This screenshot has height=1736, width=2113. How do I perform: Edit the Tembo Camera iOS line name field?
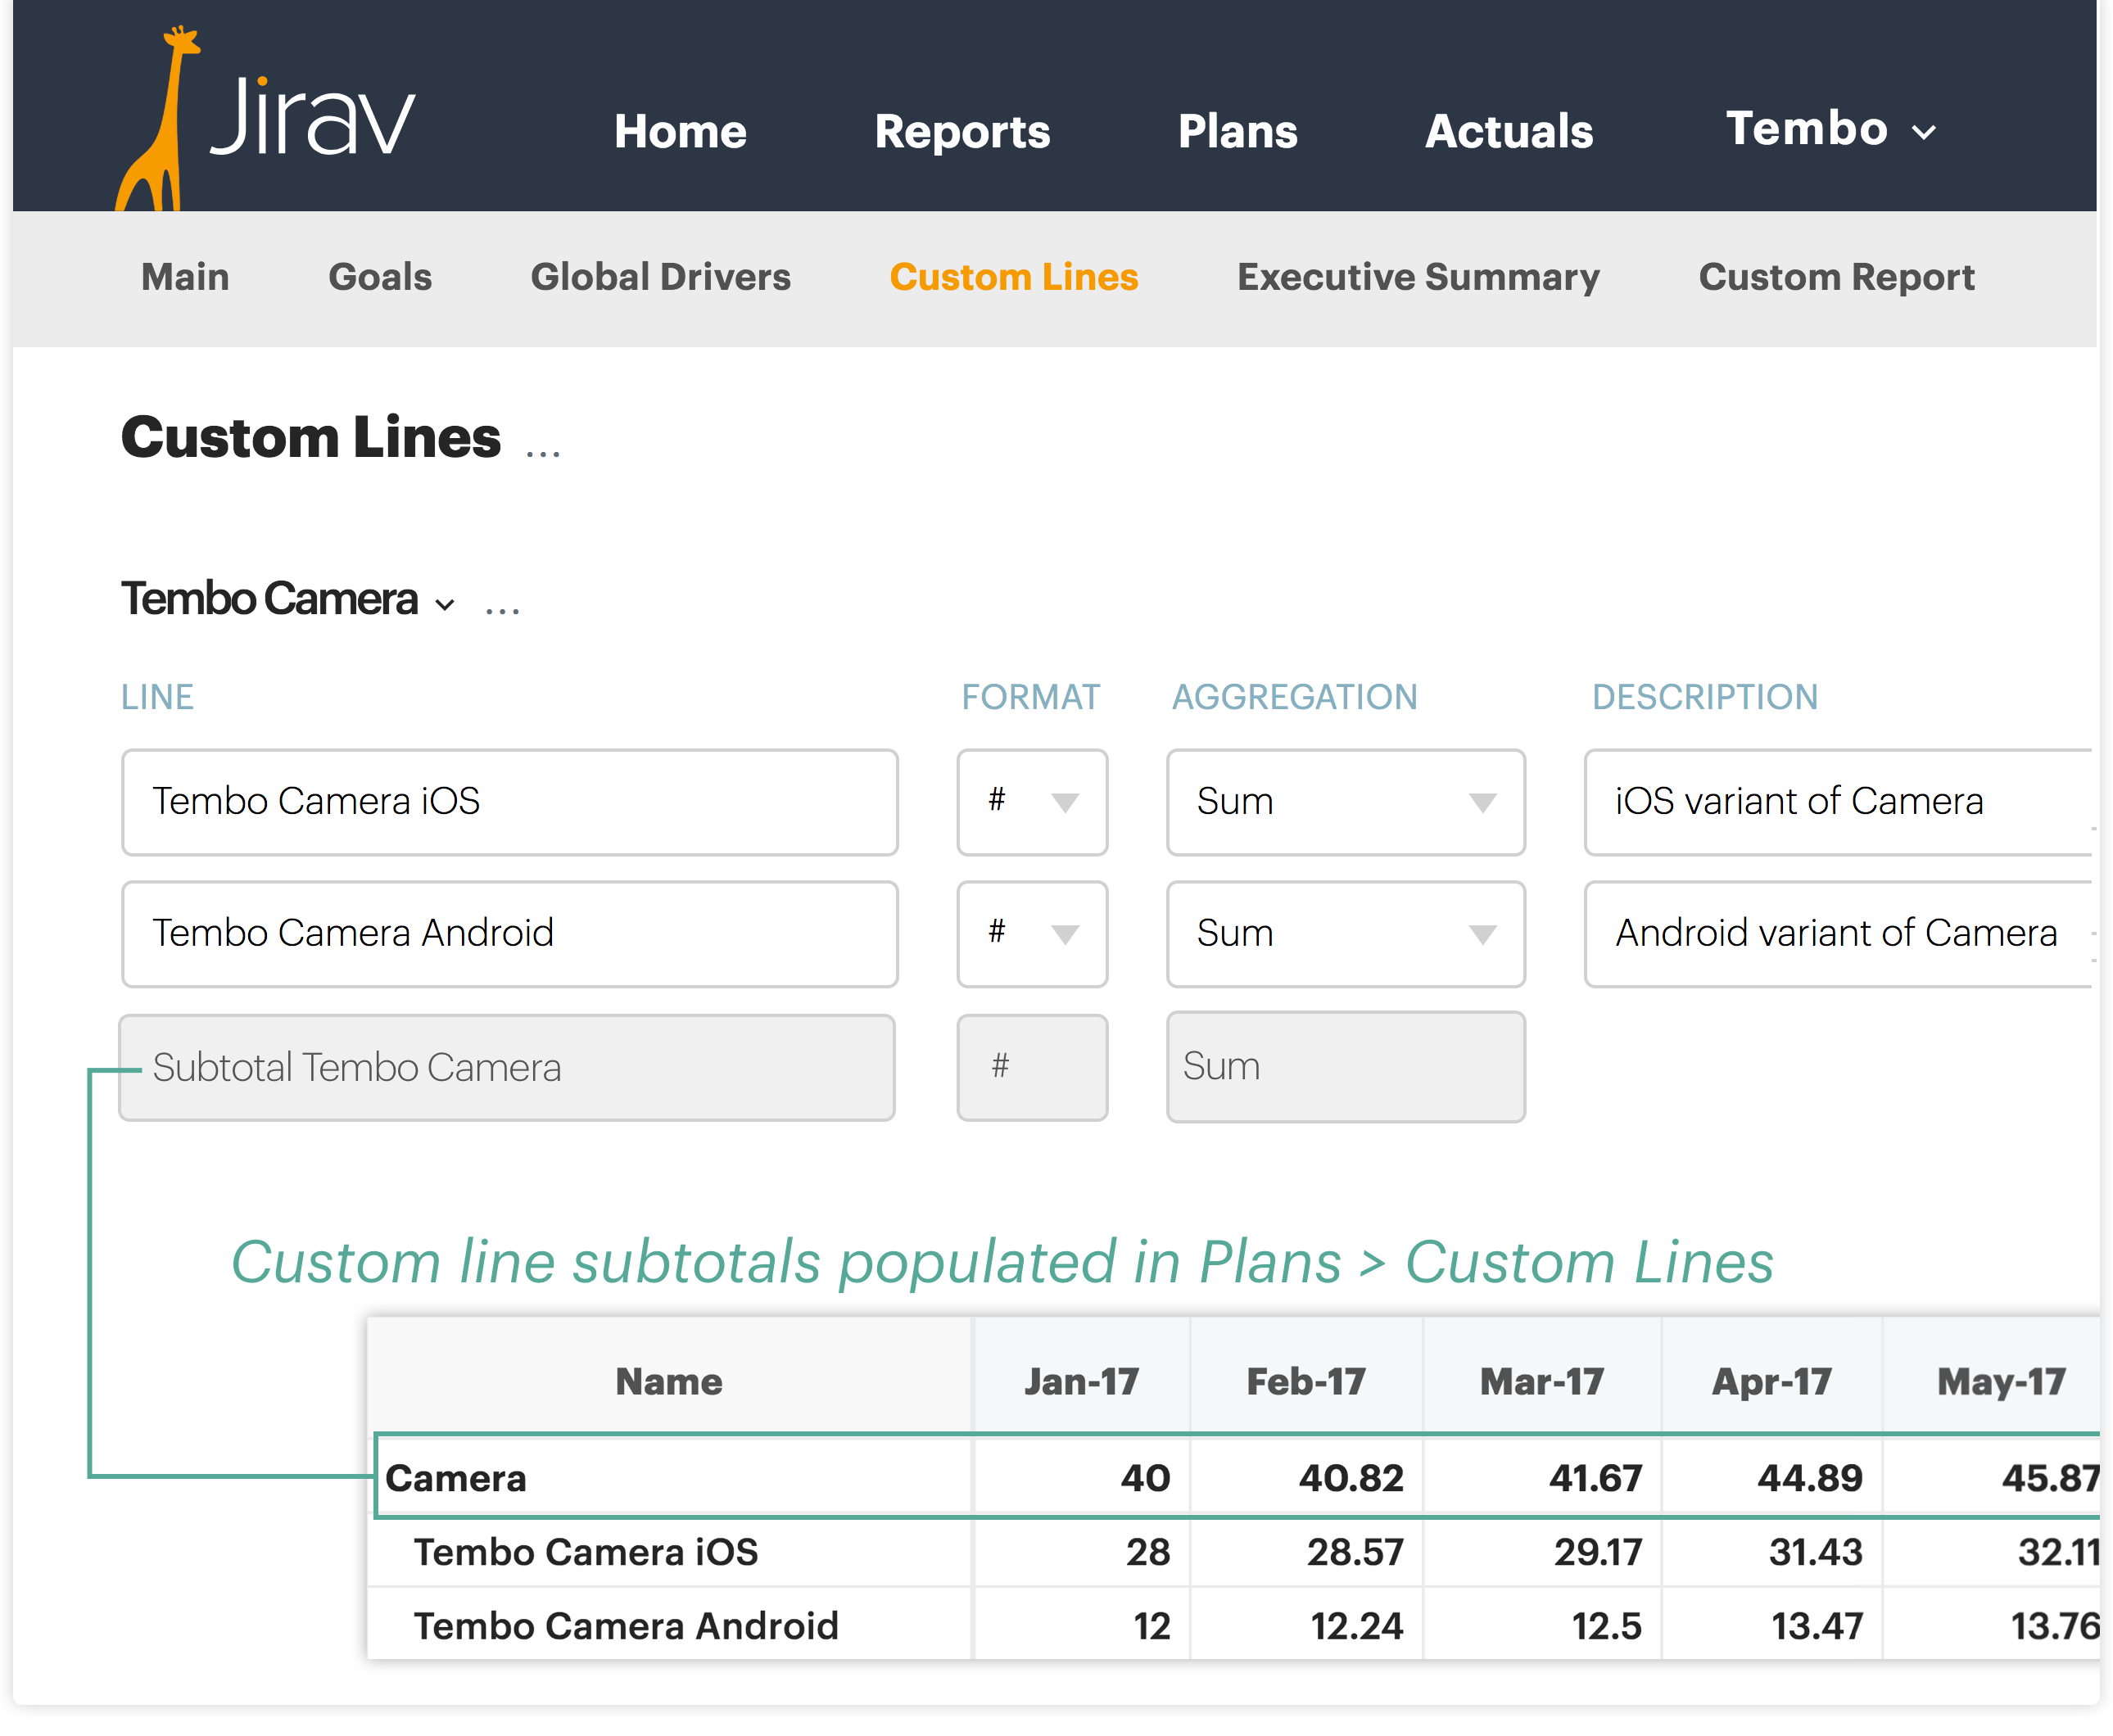pyautogui.click(x=510, y=802)
